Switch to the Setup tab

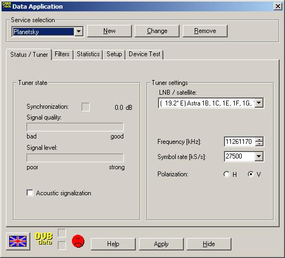114,54
